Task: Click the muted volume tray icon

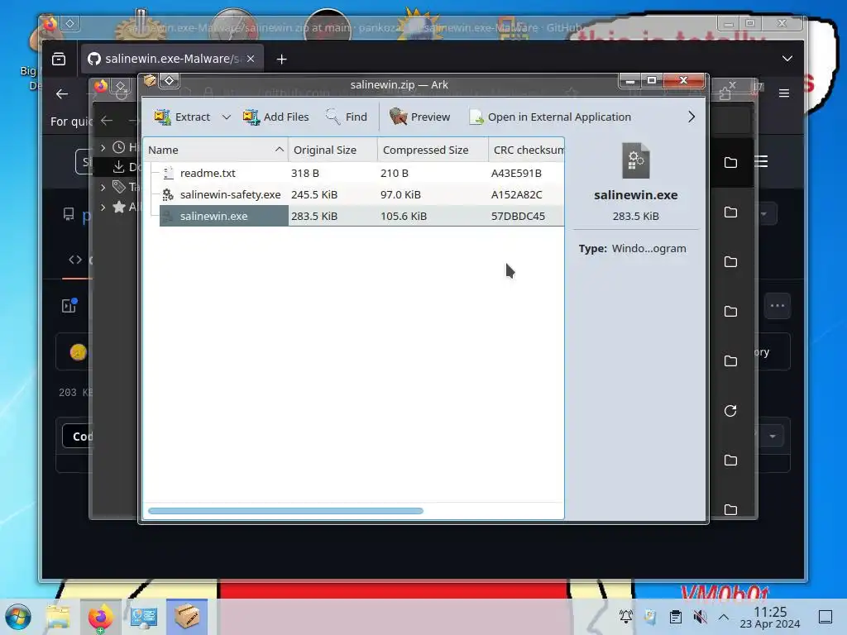Action: 700,617
